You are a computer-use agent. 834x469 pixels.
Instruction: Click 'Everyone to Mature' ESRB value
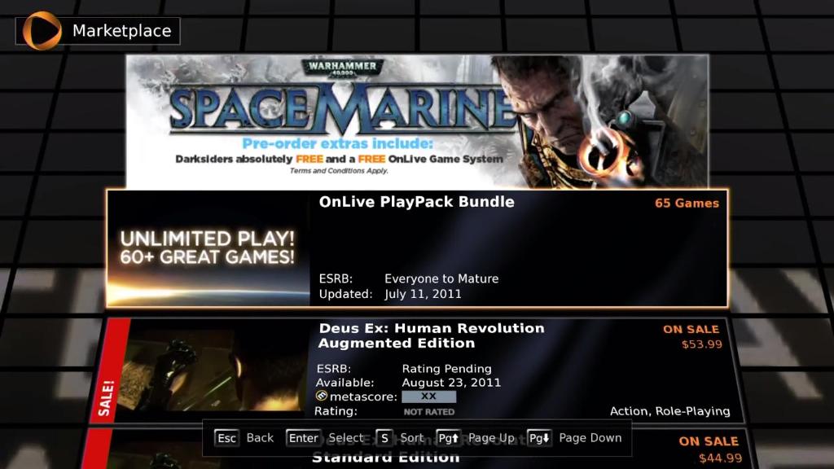pos(441,278)
